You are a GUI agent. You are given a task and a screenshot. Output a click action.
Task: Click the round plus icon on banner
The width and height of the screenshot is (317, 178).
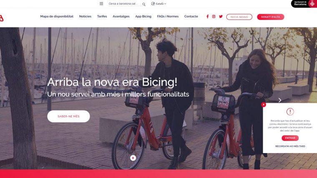(x=133, y=158)
